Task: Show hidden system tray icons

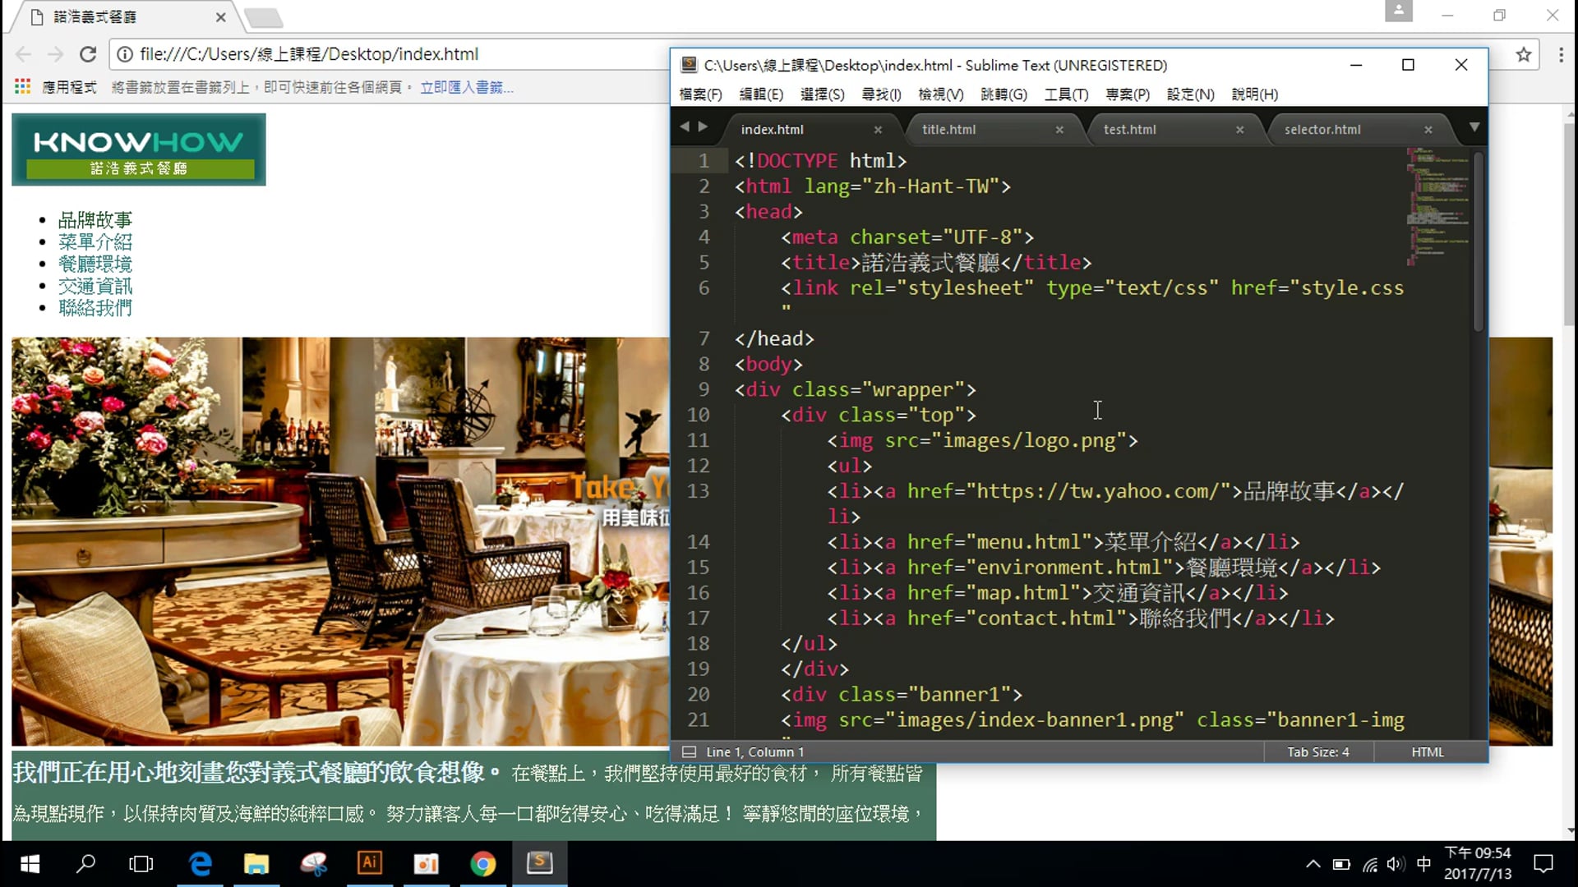Action: tap(1313, 863)
